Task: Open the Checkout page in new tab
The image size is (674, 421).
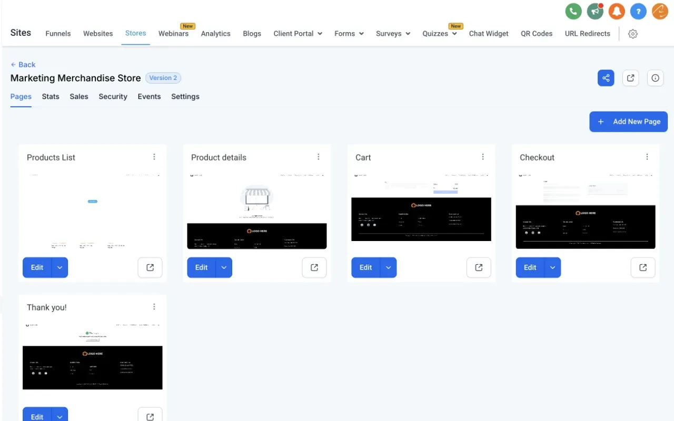Action: [643, 267]
